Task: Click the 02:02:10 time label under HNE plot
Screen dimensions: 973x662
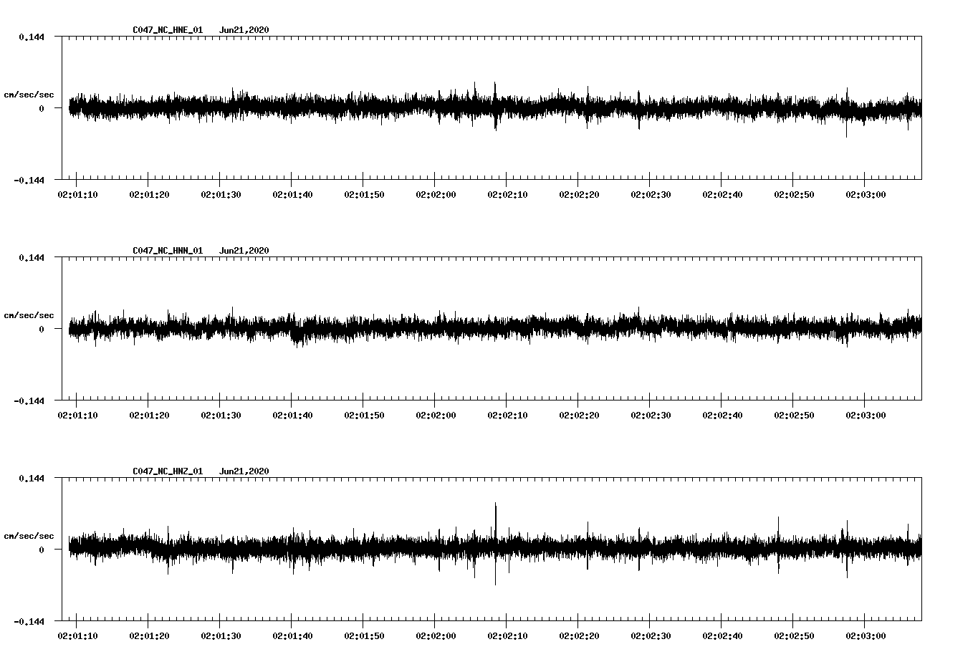Action: click(507, 195)
